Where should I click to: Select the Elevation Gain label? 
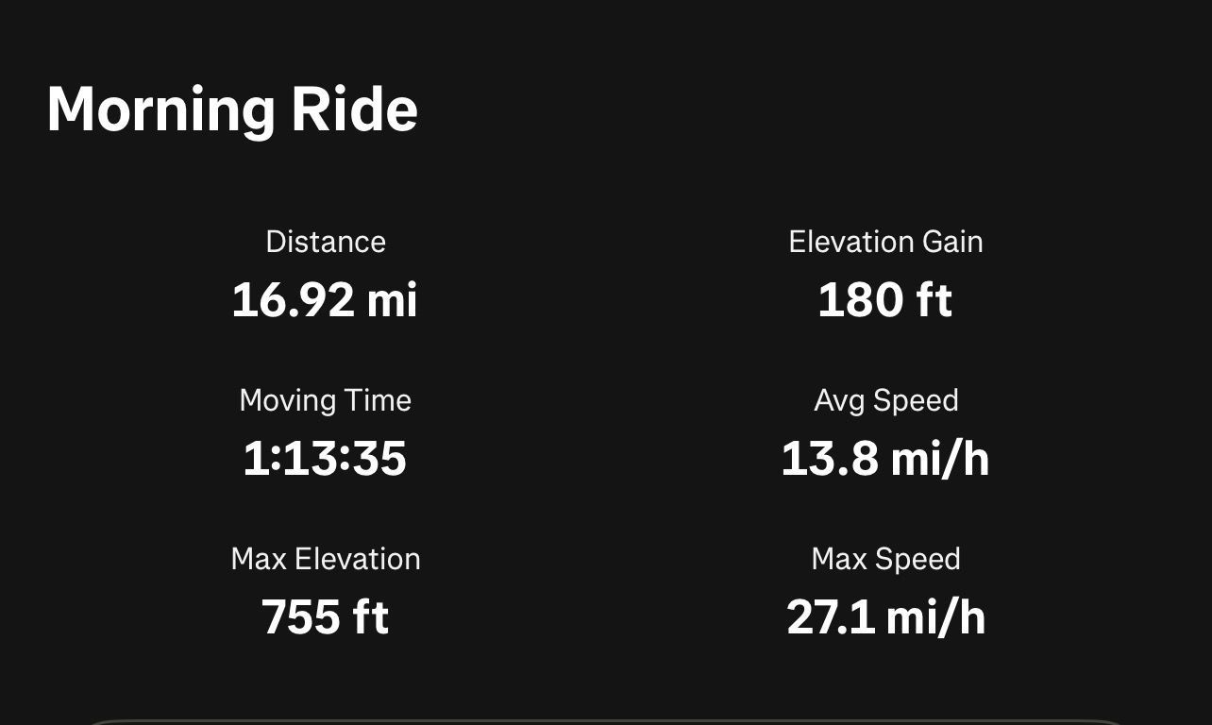pos(885,242)
